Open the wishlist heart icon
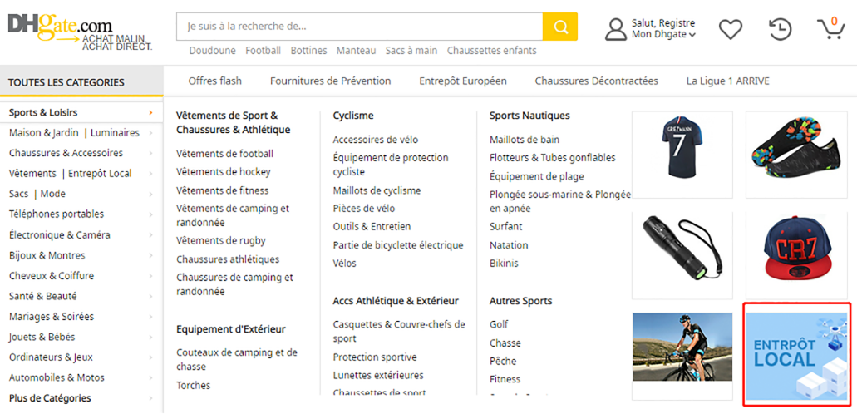 click(730, 29)
